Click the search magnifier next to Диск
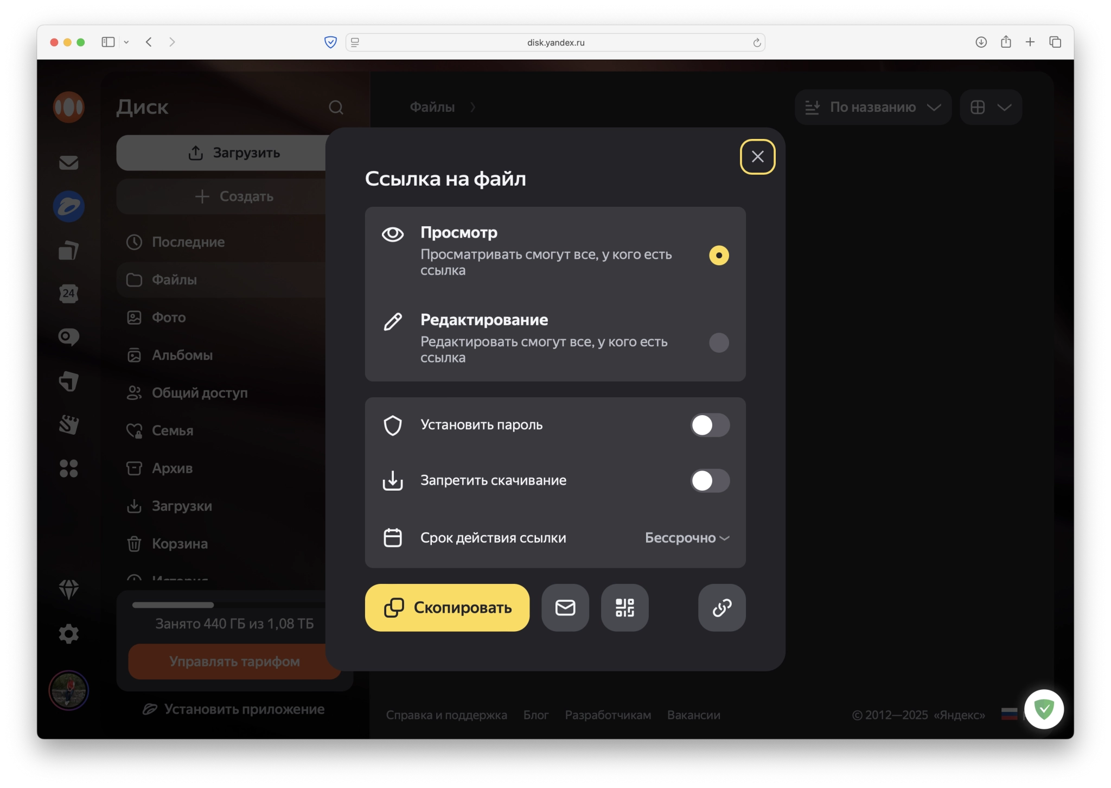Image resolution: width=1111 pixels, height=788 pixels. (x=336, y=107)
